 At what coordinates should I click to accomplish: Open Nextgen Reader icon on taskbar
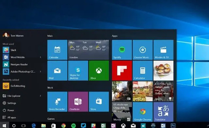(x=143, y=126)
